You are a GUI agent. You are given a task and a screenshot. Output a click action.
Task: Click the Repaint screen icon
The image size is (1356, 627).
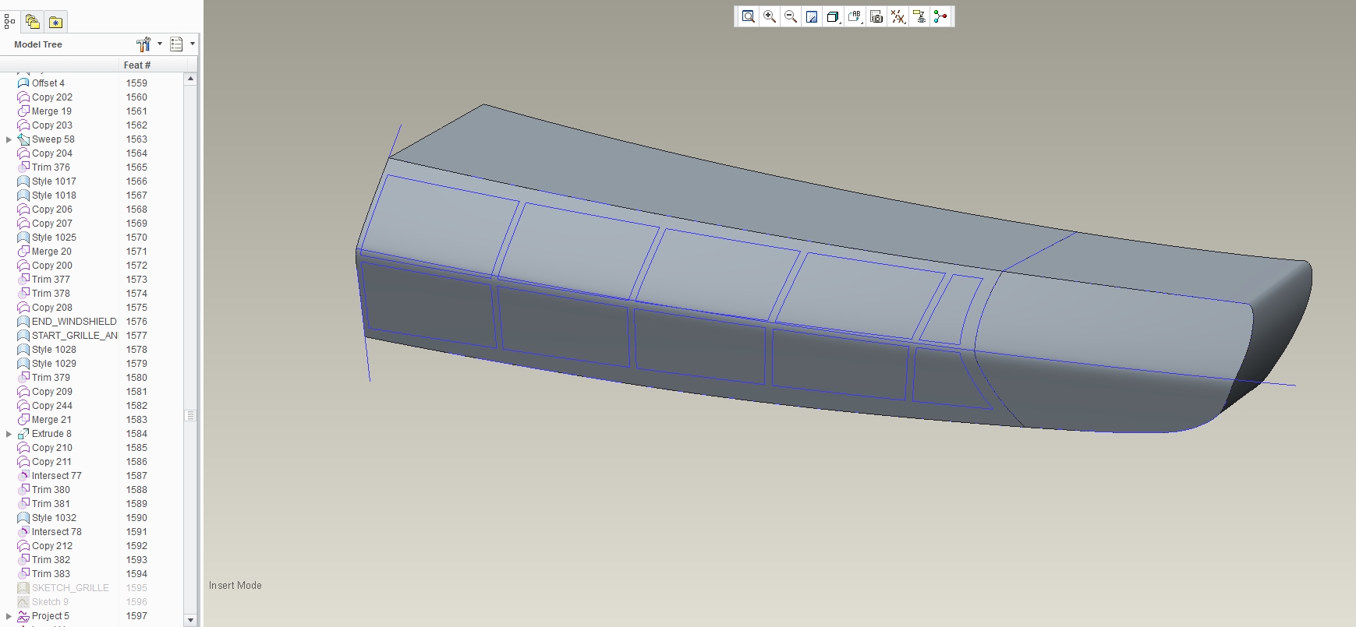pyautogui.click(x=812, y=16)
